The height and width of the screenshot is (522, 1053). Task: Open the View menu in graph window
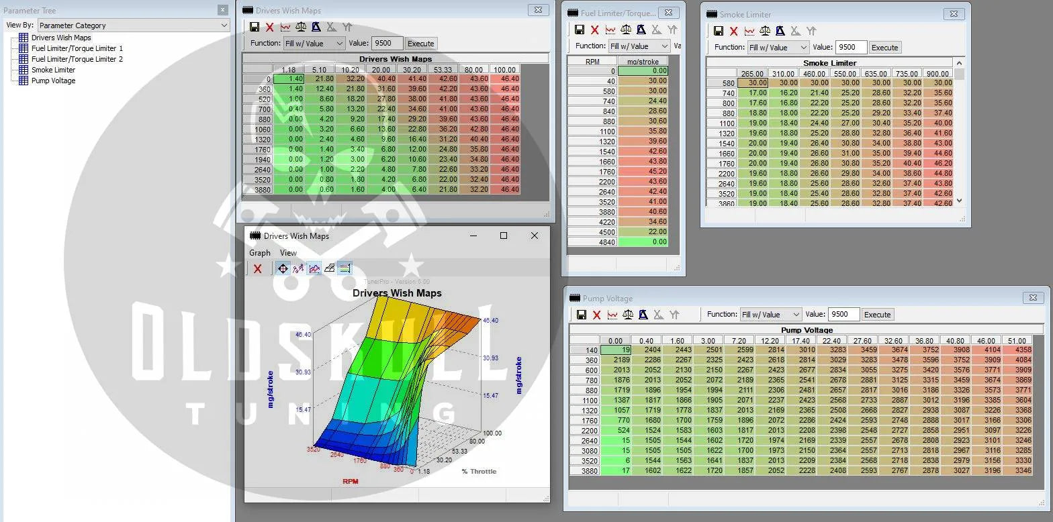[x=288, y=253]
